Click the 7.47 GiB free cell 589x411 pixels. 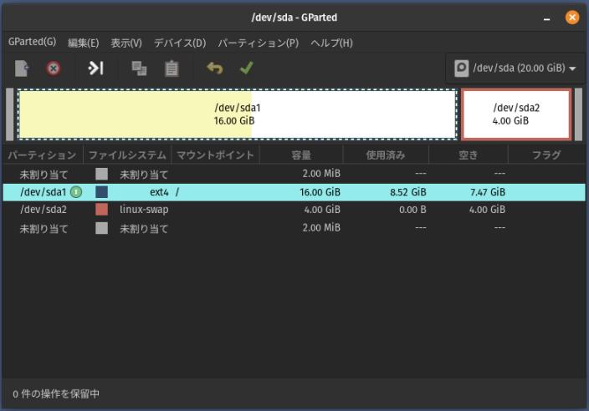tap(488, 192)
